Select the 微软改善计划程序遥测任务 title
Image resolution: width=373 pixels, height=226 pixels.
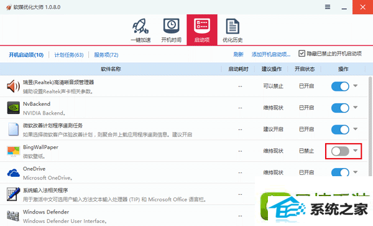pyautogui.click(x=53, y=126)
